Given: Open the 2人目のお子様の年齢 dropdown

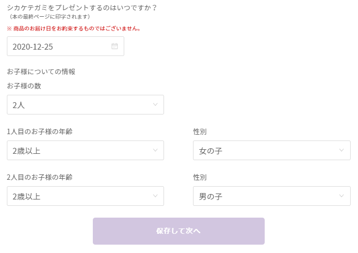Looking at the screenshot, I should click(x=85, y=196).
